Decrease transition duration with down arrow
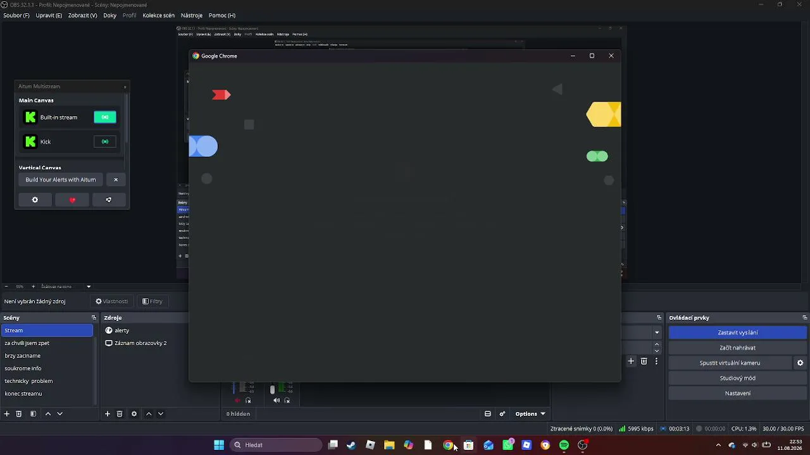This screenshot has width=810, height=455. (657, 351)
